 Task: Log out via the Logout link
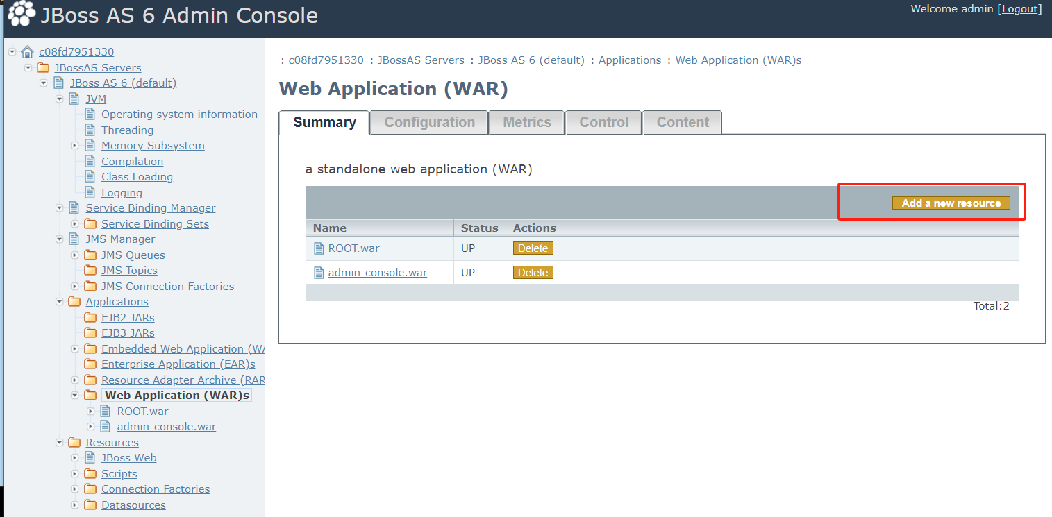(1019, 9)
